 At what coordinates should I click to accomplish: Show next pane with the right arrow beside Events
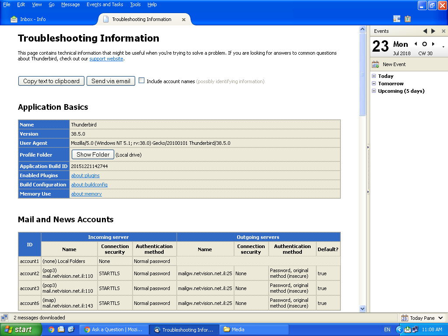433,31
